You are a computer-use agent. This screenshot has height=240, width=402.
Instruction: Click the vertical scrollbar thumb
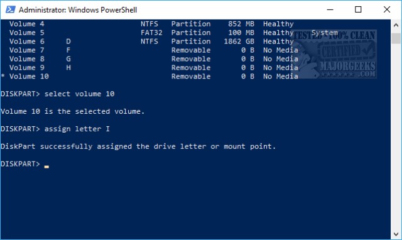(x=396, y=38)
